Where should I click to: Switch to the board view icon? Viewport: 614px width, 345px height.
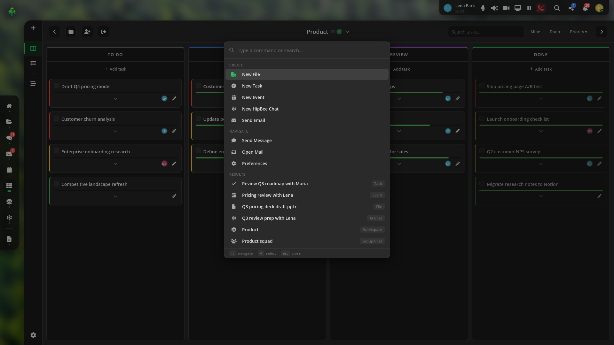tap(33, 49)
